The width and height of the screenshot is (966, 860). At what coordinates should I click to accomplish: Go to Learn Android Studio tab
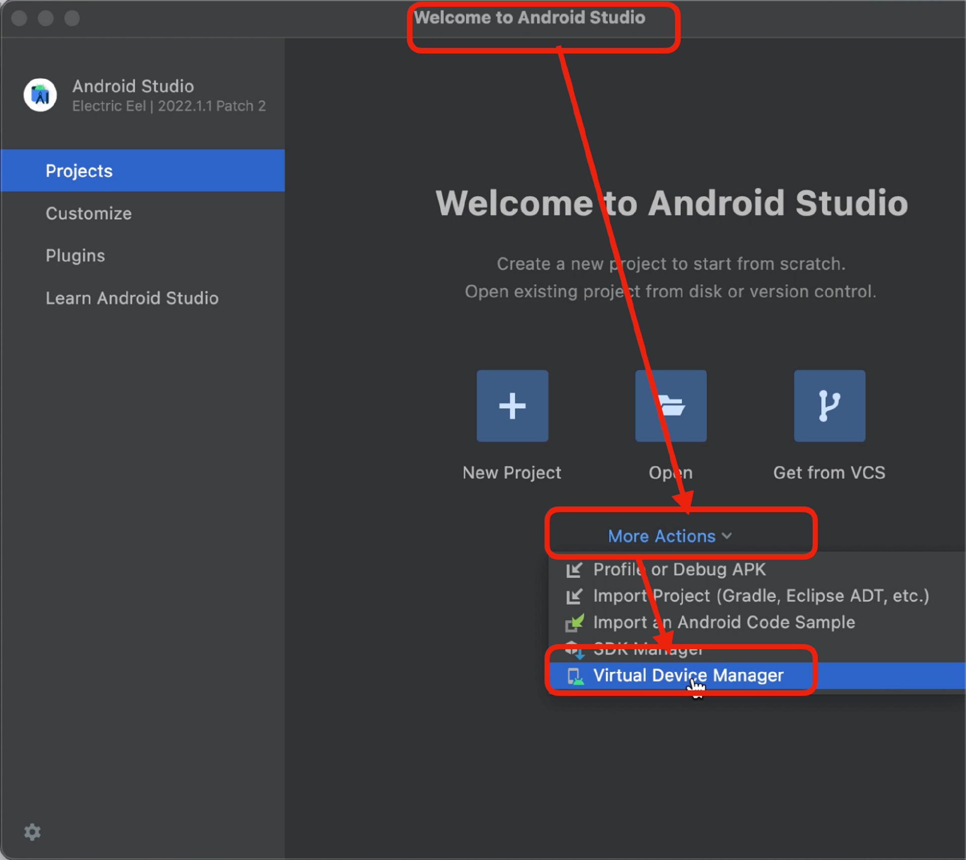[x=143, y=298]
